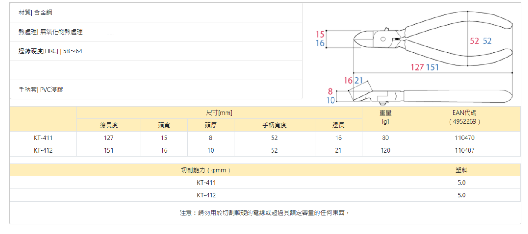
Task: Click the 重量 [g] column header
Action: (385, 118)
